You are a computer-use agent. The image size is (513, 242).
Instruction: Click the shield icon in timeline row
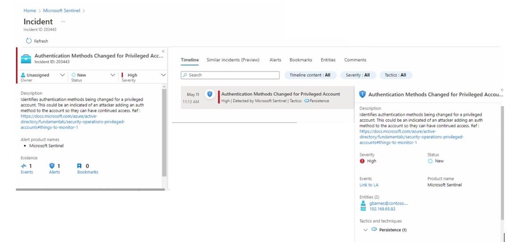[210, 94]
